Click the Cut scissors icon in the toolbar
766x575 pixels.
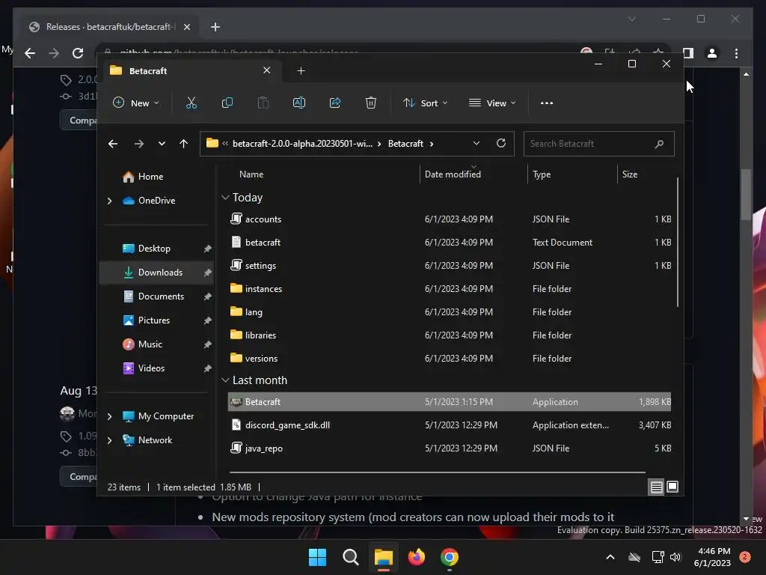pyautogui.click(x=191, y=103)
